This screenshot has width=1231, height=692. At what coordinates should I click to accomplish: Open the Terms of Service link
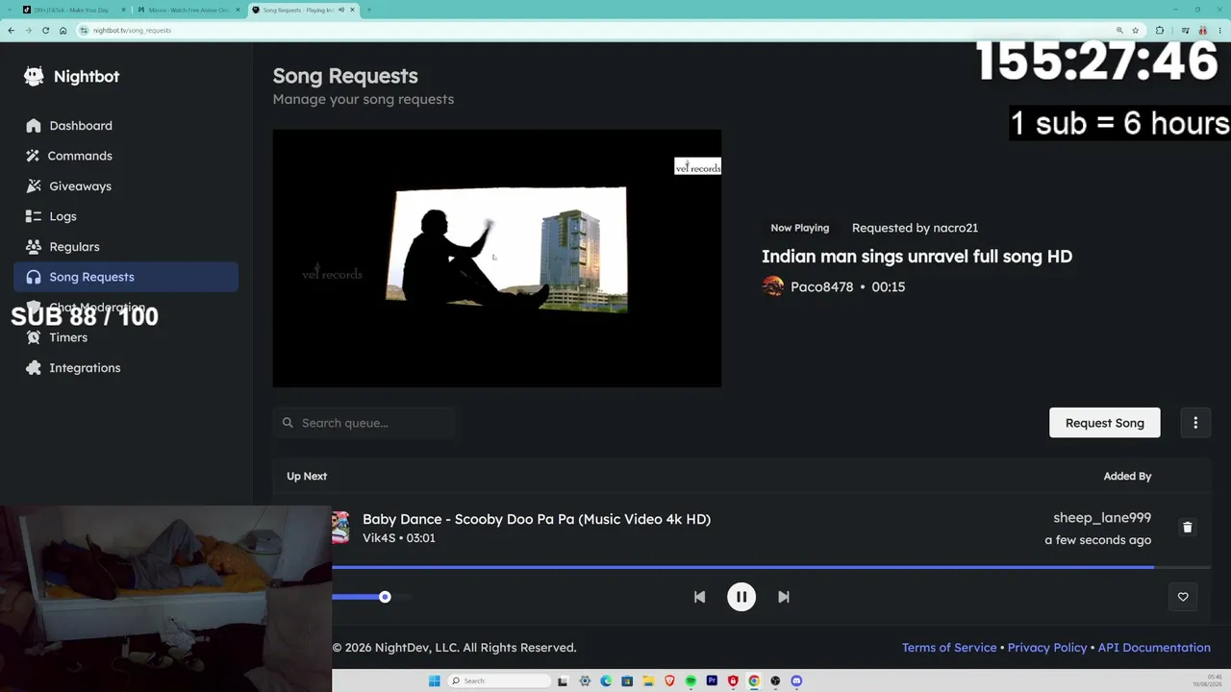coord(949,648)
